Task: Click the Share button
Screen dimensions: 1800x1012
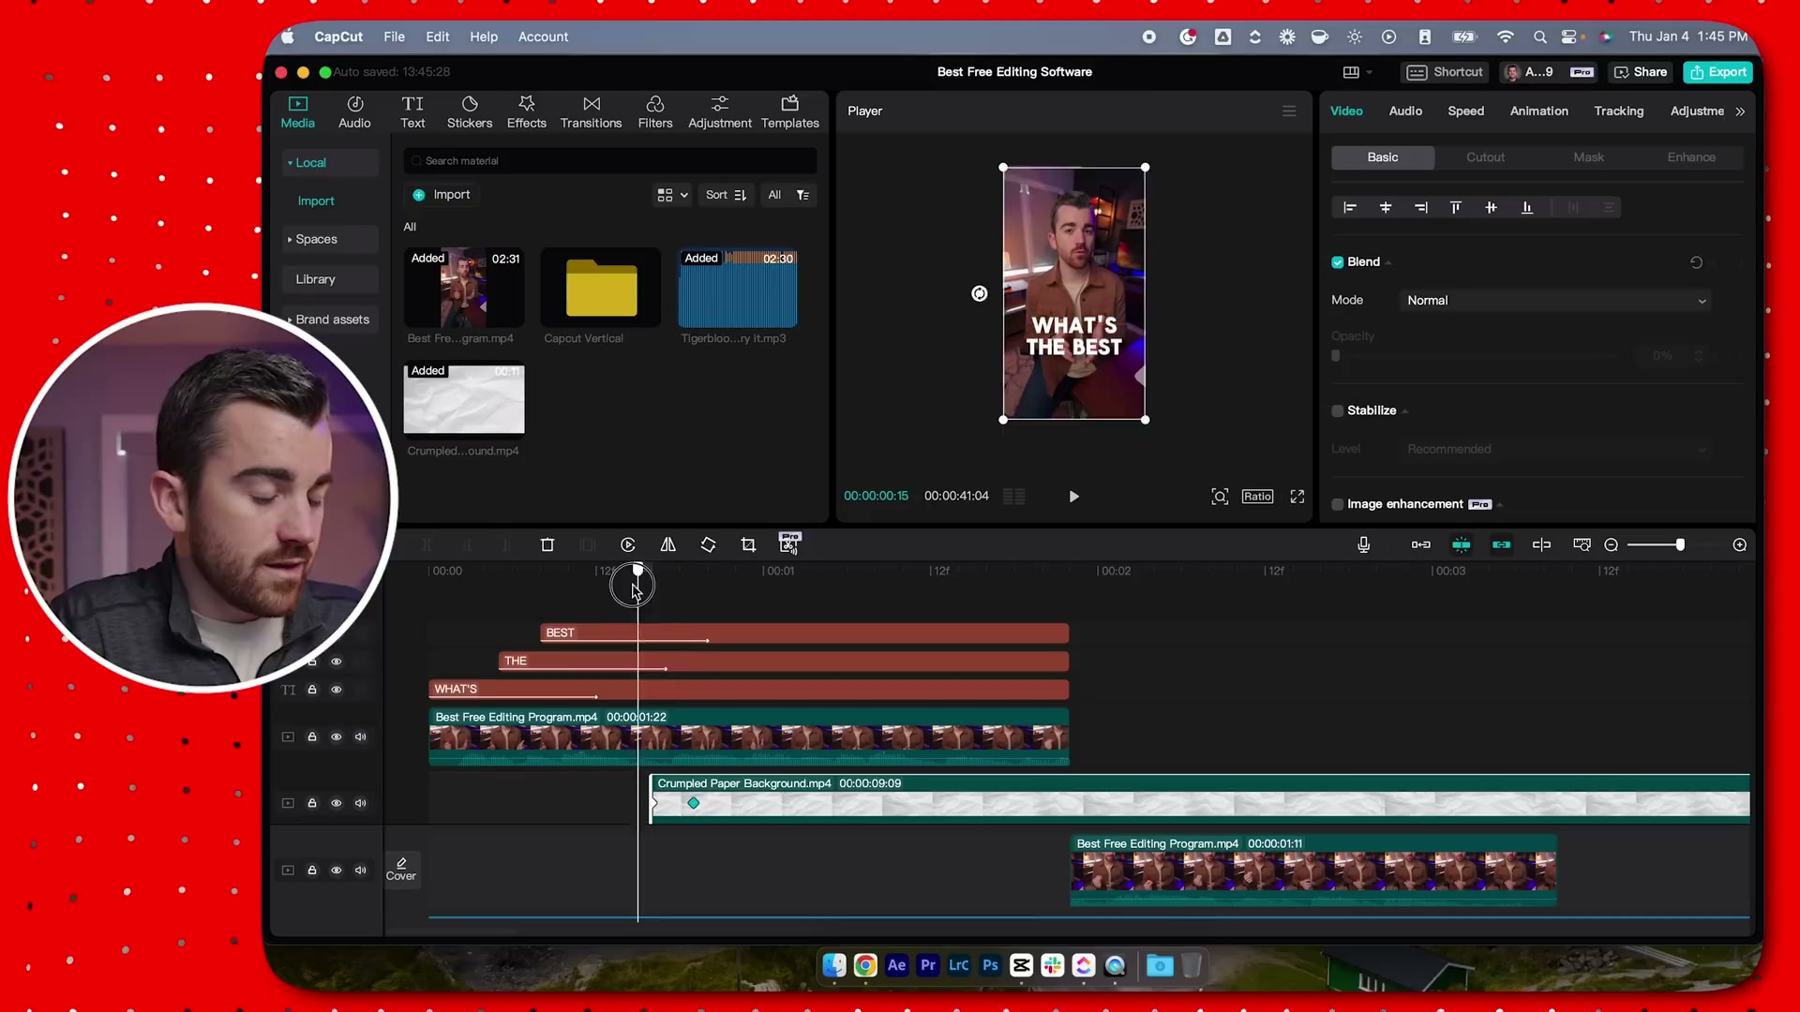Action: coord(1641,72)
